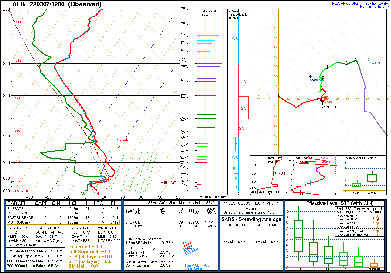Click the ALB 220307/1200 (Observed) title
Viewport: 391px width, 273px height.
(x=57, y=4)
